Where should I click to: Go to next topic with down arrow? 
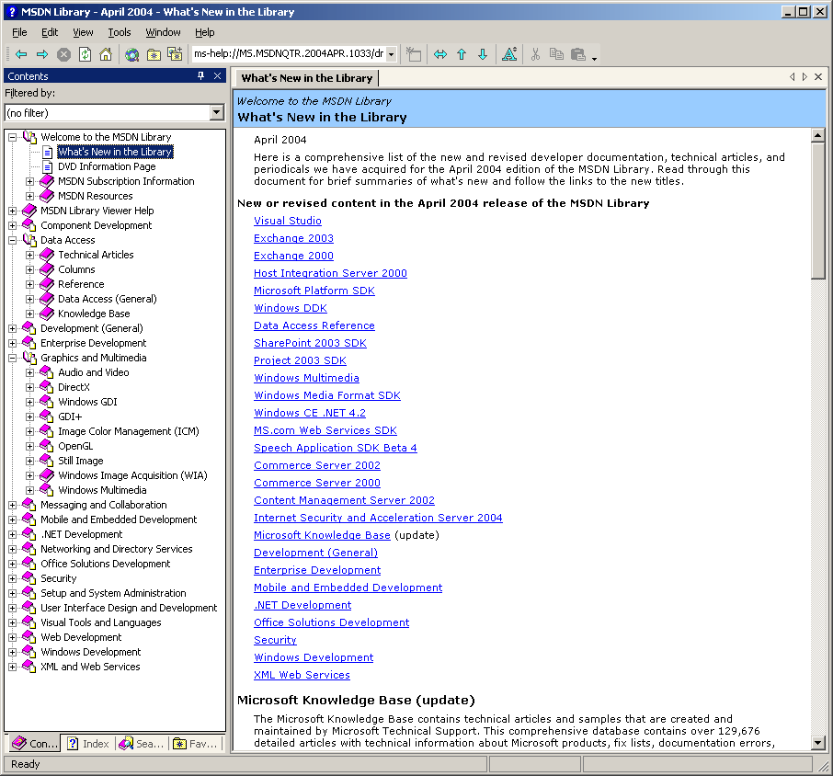[483, 54]
